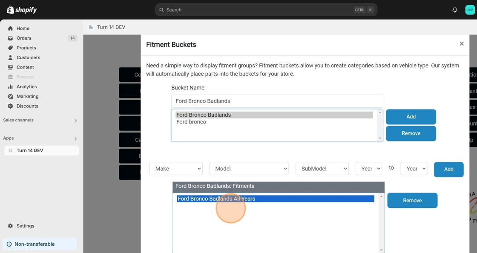
Task: Open Orders in sidebar
Action: pos(24,38)
